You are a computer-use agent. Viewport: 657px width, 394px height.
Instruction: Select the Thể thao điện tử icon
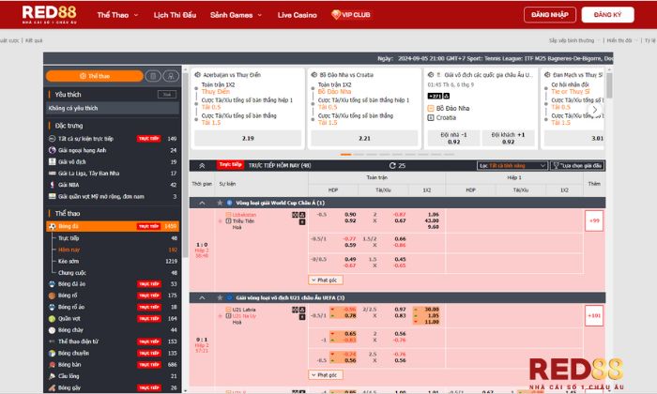[52, 341]
